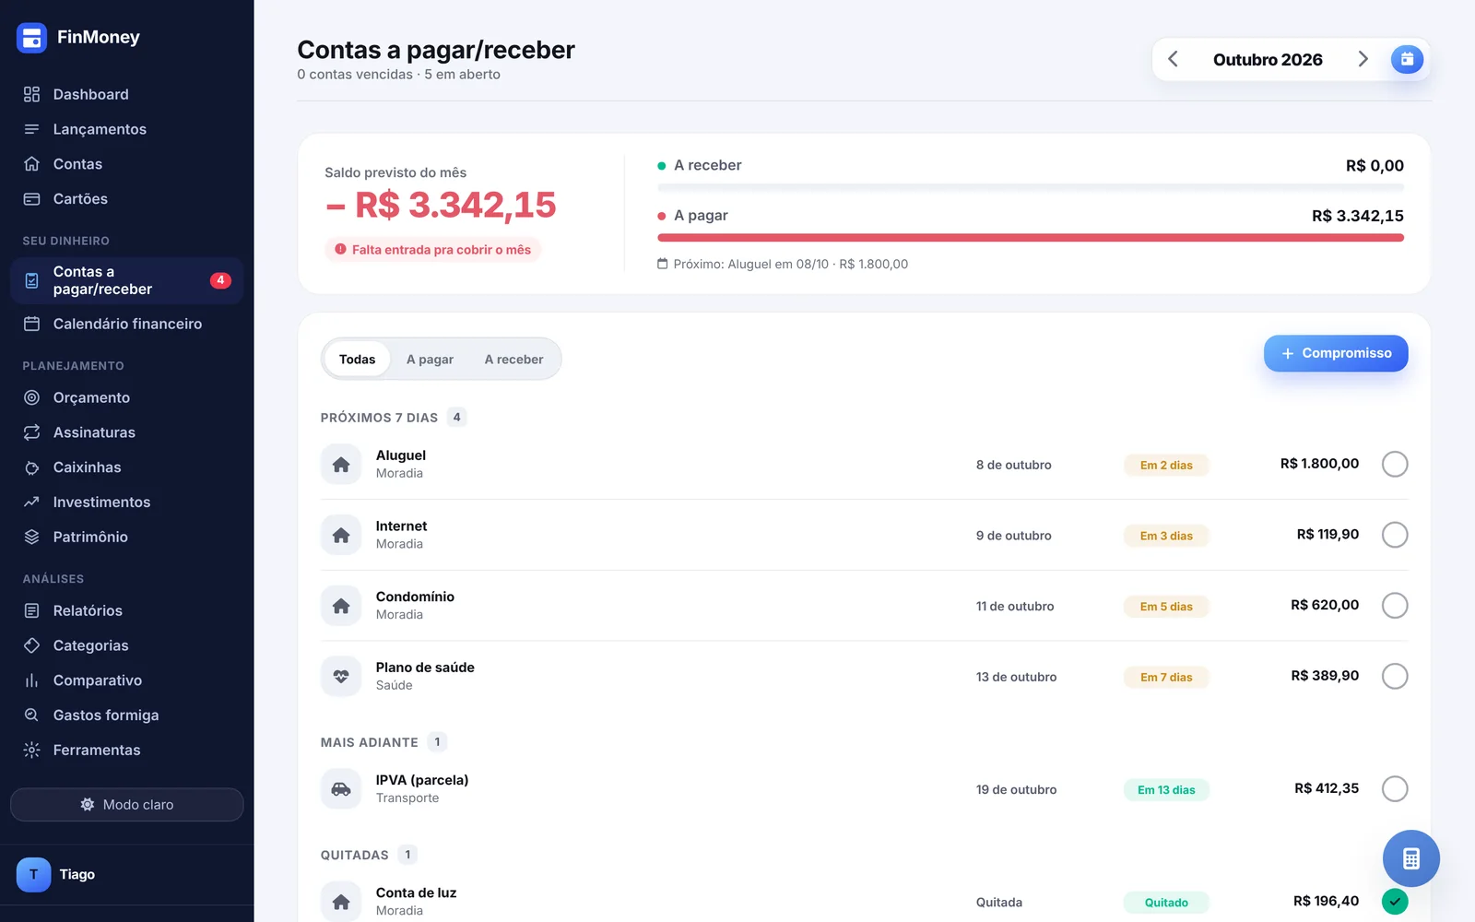Mark Internet bill as paid
Image resolution: width=1475 pixels, height=922 pixels.
tap(1395, 535)
